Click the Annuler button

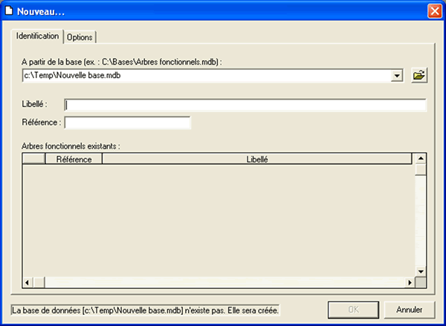pyautogui.click(x=410, y=310)
